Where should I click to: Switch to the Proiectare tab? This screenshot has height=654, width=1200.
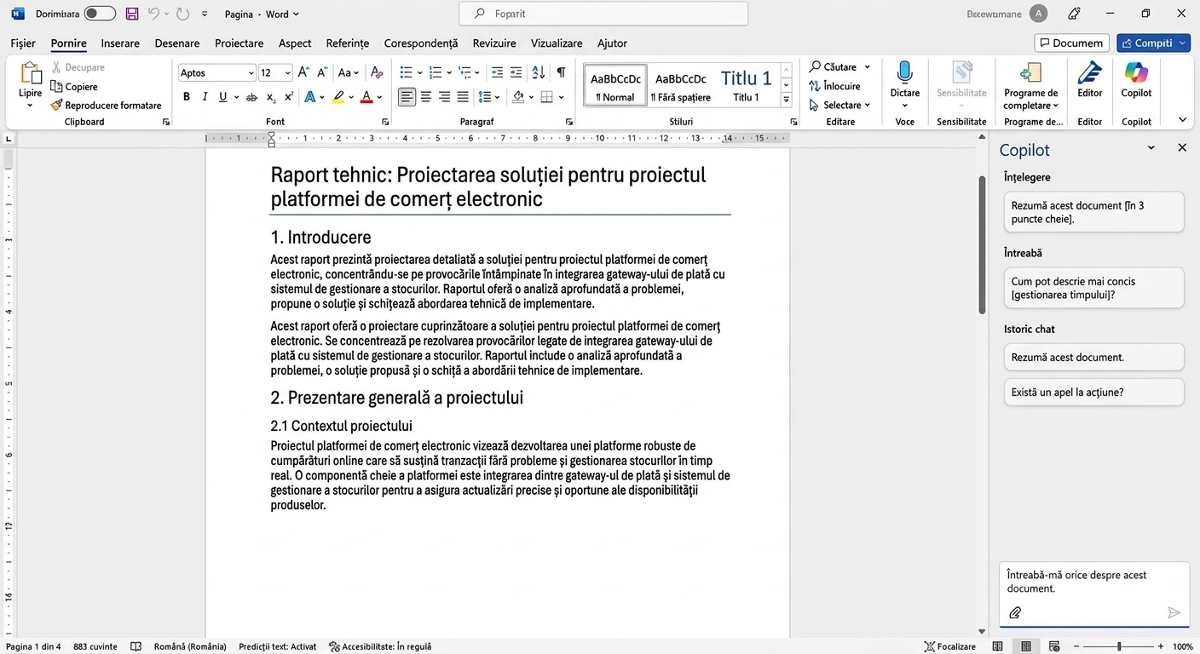click(239, 43)
